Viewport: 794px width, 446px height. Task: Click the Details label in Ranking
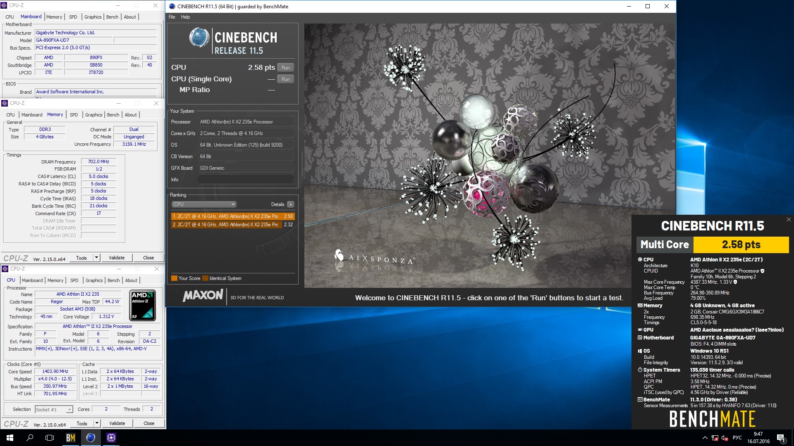tap(277, 204)
